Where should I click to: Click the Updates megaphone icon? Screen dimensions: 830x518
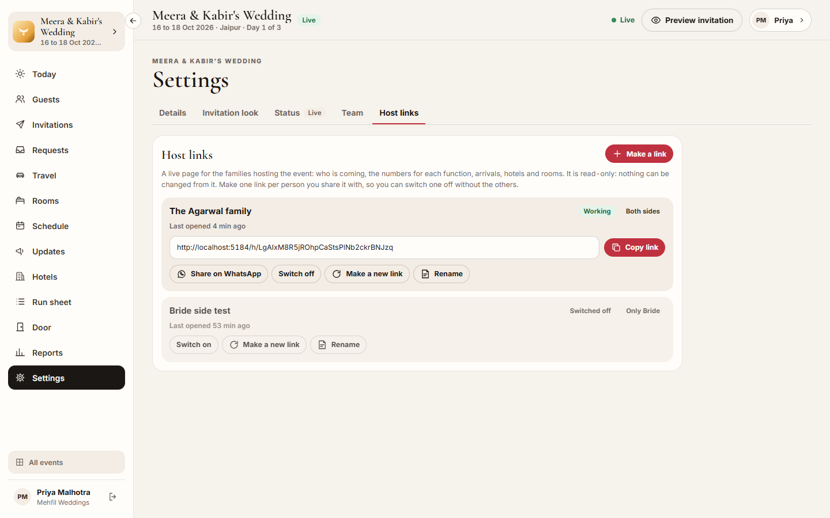[x=20, y=251]
